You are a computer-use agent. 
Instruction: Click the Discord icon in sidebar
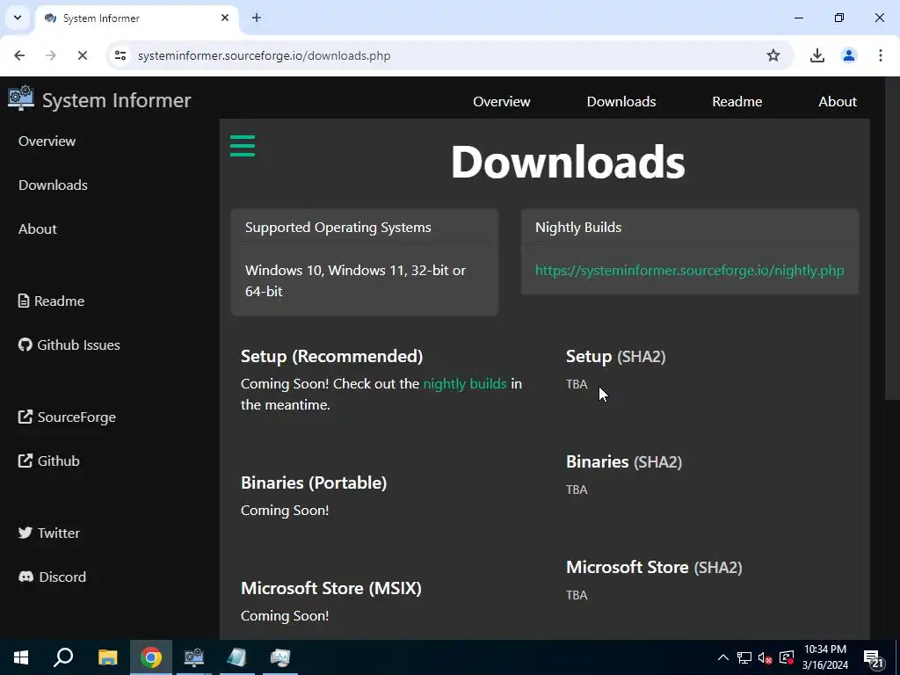25,577
